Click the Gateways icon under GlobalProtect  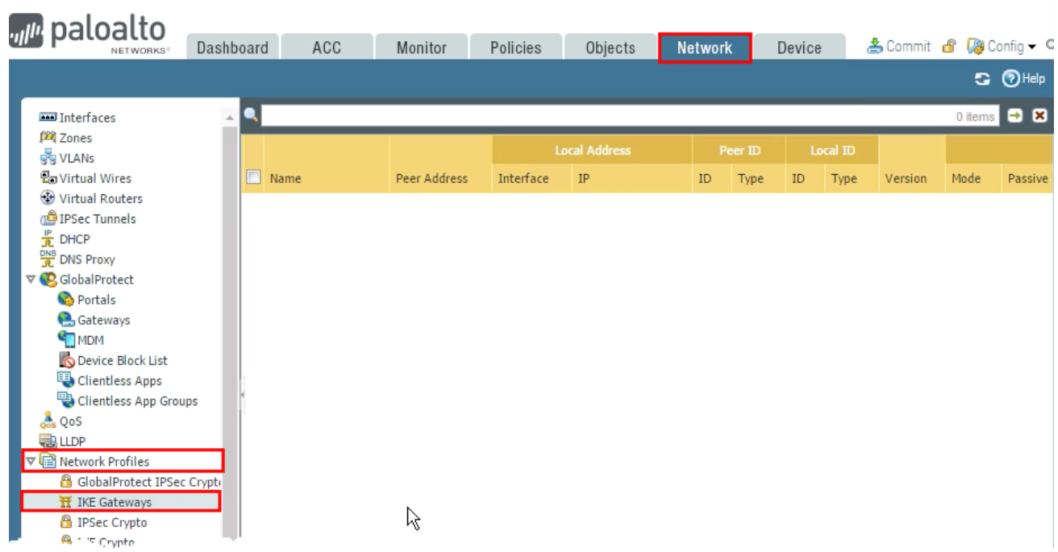pyautogui.click(x=66, y=320)
